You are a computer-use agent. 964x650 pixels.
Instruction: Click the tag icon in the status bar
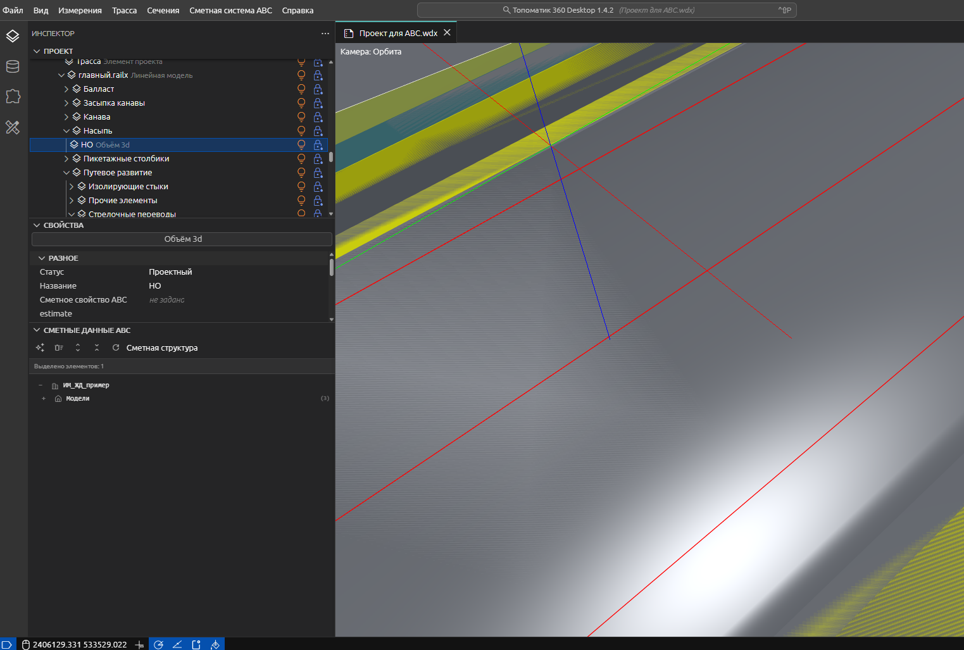(x=7, y=644)
